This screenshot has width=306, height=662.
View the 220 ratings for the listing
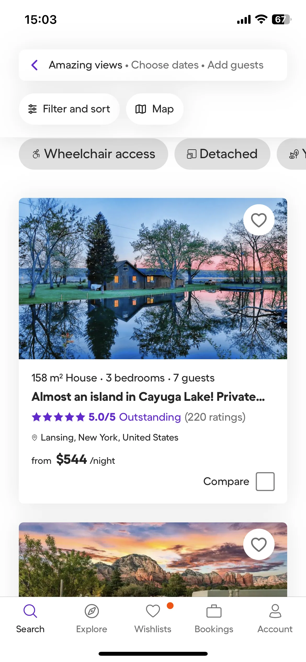tap(215, 417)
